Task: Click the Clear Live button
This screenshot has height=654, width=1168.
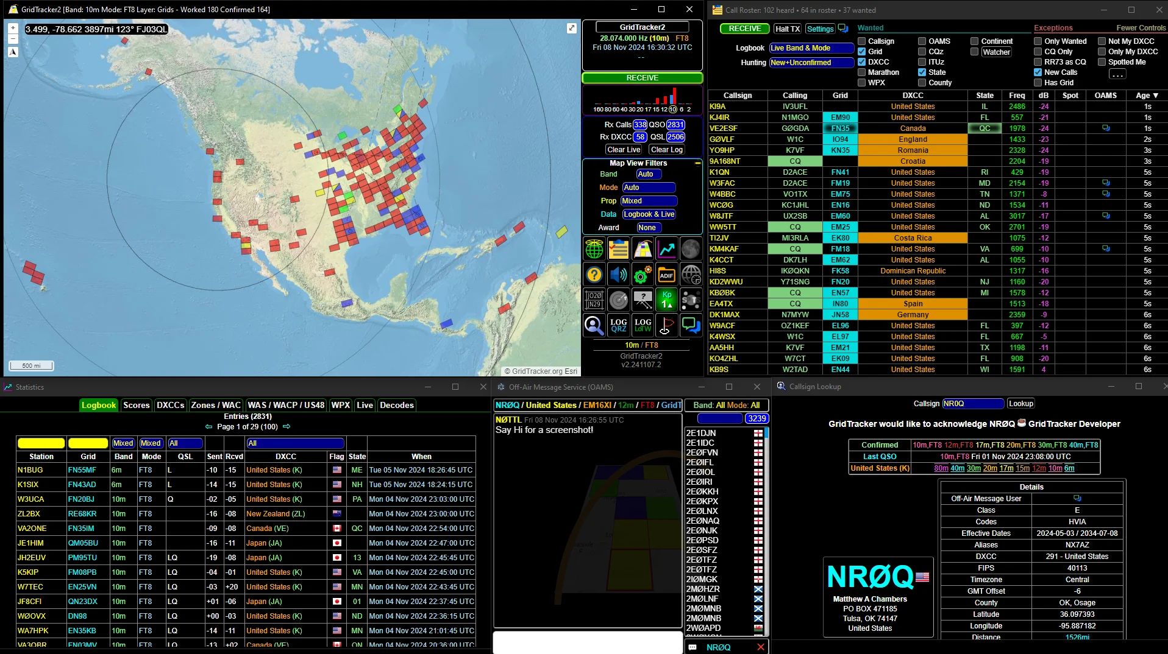Action: [623, 150]
